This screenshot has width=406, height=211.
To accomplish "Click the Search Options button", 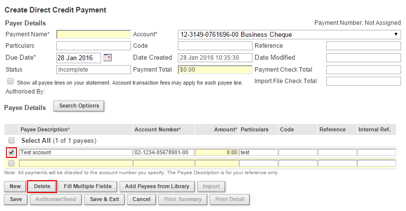I will pyautogui.click(x=79, y=106).
